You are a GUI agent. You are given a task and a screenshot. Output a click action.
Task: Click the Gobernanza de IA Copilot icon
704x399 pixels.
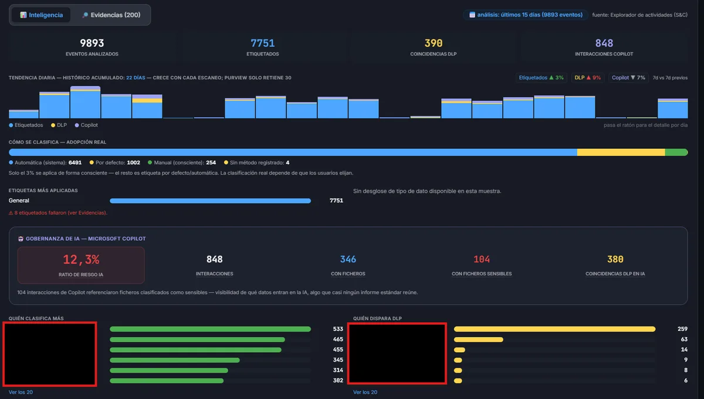pos(21,238)
